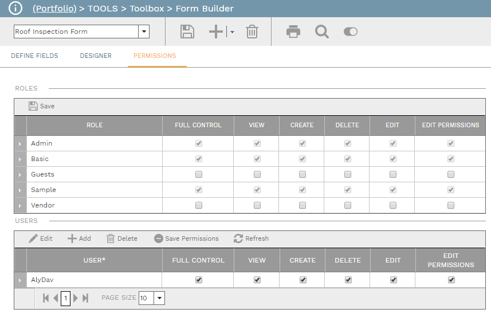Click Save Permissions in Users grid
Viewport: 491px width, 317px height.
click(x=186, y=238)
